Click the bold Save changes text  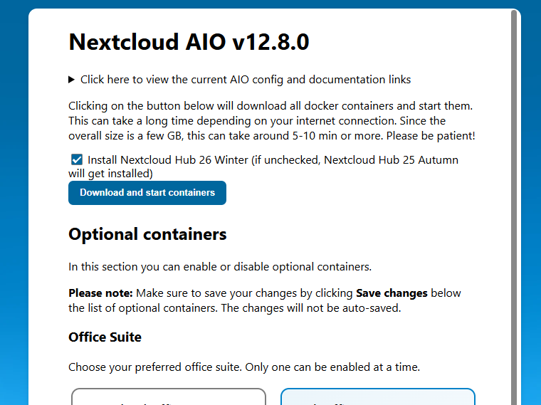[392, 293]
